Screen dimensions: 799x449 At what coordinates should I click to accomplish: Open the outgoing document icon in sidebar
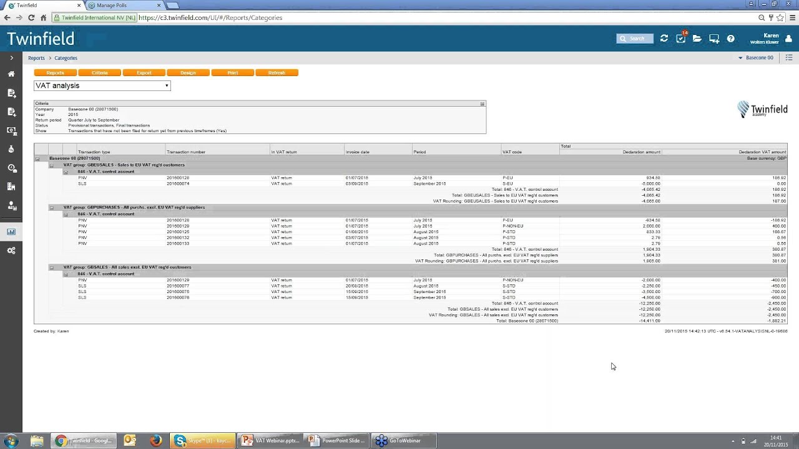[11, 93]
